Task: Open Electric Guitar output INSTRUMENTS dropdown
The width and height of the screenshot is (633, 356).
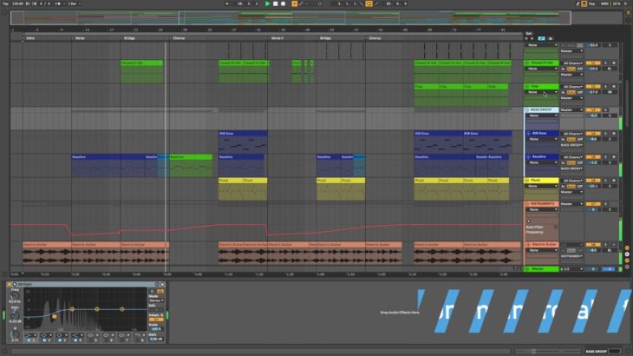Action: click(572, 256)
